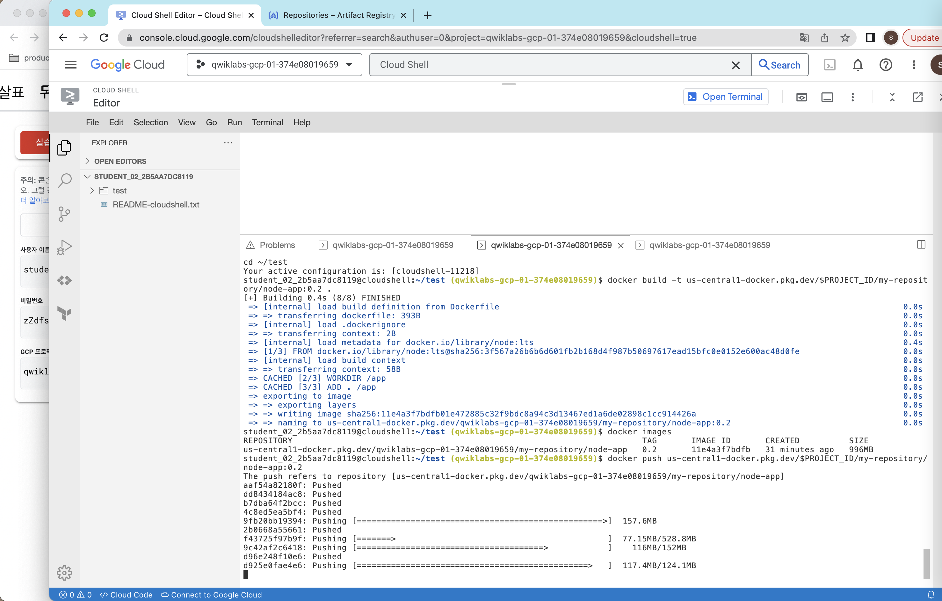Open Run and Debug icon
This screenshot has height=601, width=942.
(x=64, y=247)
